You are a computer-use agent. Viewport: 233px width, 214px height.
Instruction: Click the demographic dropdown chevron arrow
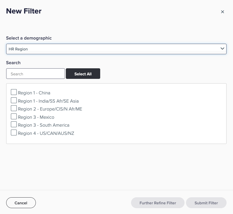(x=222, y=49)
